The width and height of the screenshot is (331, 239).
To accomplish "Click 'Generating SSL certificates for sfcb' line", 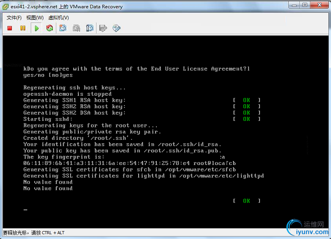I will pos(130,169).
